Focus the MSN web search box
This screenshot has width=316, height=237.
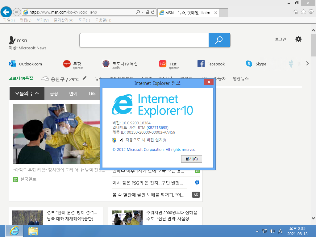144,40
